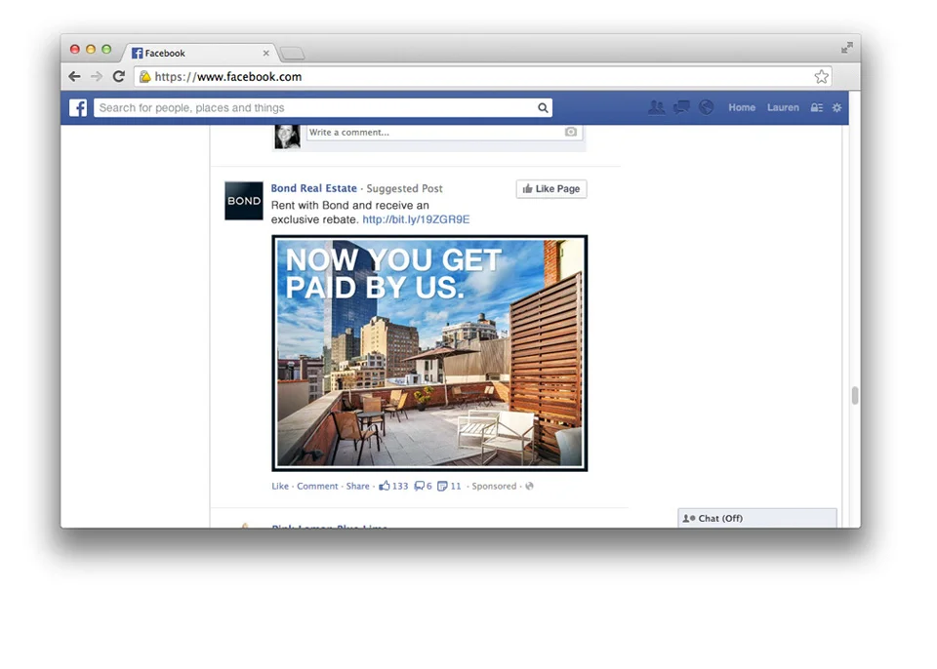Reload the page
Image resolution: width=937 pixels, height=669 pixels.
pyautogui.click(x=119, y=76)
